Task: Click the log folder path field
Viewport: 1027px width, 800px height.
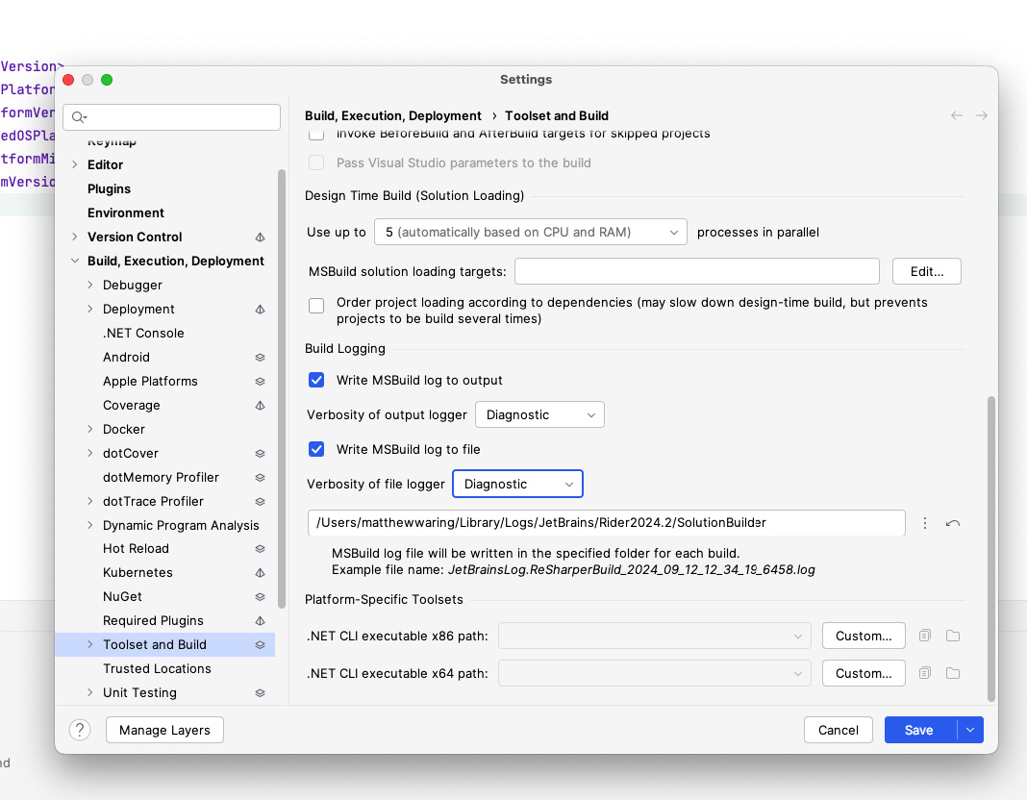Action: [x=607, y=523]
